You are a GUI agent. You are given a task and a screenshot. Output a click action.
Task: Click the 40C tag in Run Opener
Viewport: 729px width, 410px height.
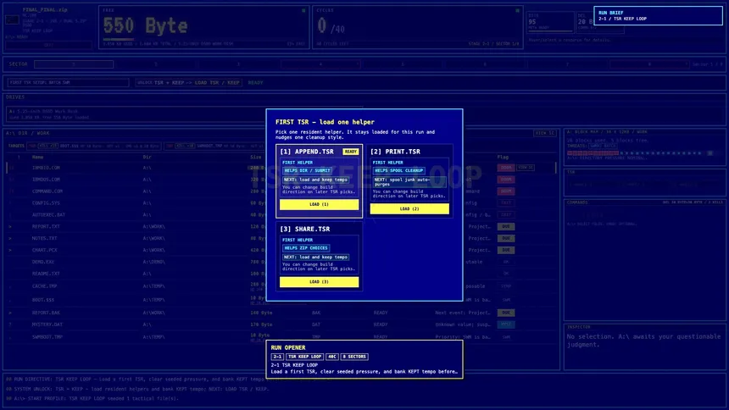pos(332,357)
